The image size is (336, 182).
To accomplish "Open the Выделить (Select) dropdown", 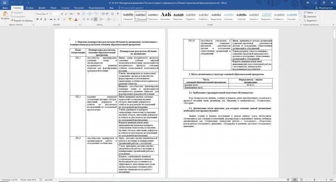I will point(310,21).
